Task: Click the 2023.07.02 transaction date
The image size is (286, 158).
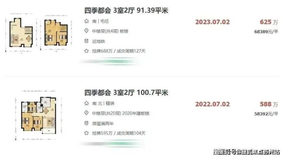Action: (x=213, y=22)
